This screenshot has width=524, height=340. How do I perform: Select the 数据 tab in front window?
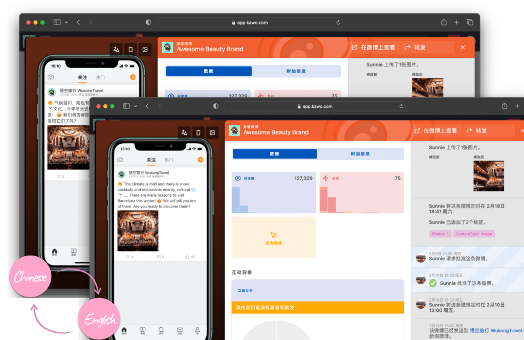tap(275, 154)
